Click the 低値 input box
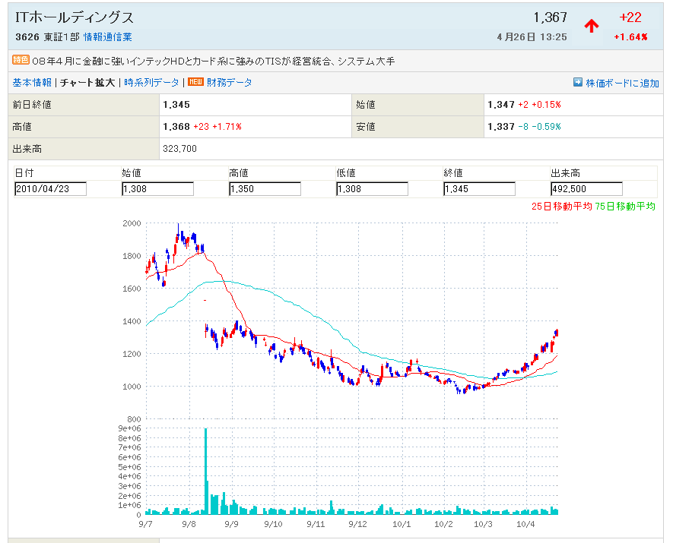 (x=372, y=189)
